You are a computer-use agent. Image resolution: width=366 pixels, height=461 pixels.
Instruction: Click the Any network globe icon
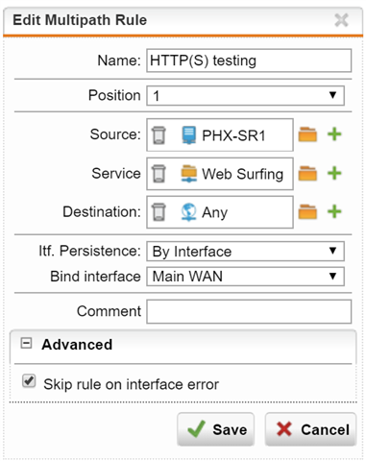tap(189, 212)
